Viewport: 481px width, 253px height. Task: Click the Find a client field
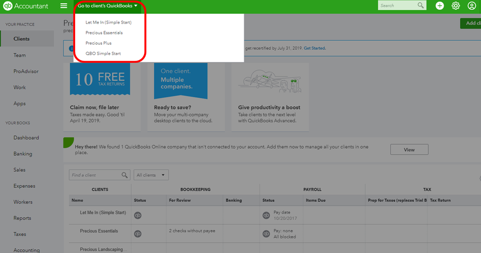pos(99,175)
